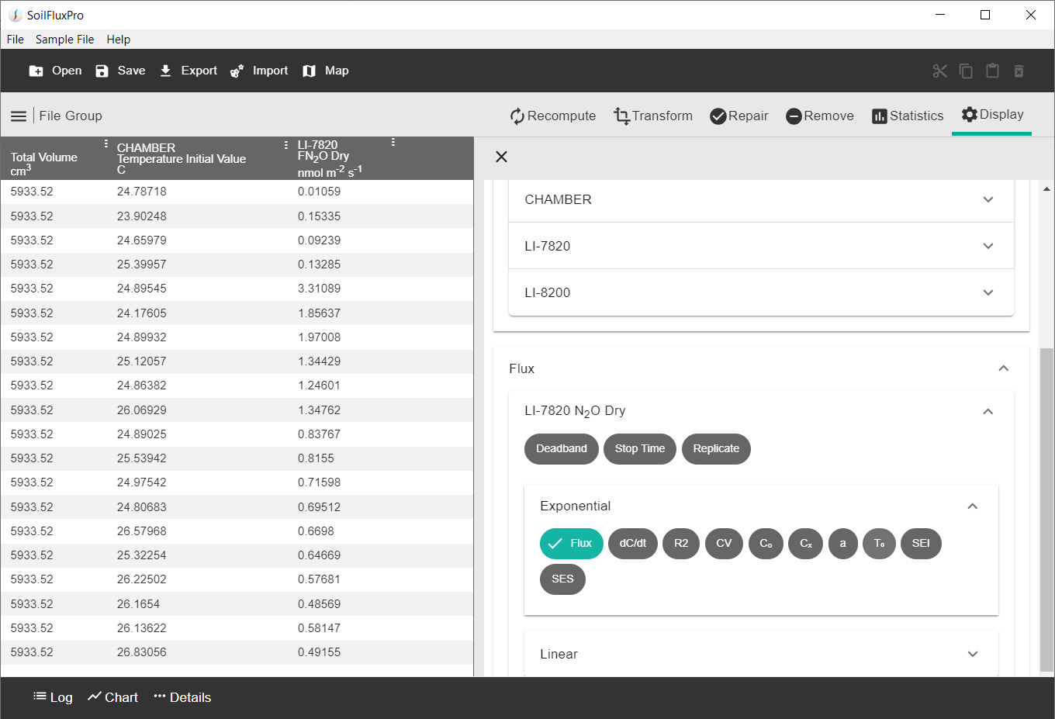Image resolution: width=1055 pixels, height=719 pixels.
Task: Click the Display panel vertical scrollbar thumb
Action: pyautogui.click(x=1046, y=509)
